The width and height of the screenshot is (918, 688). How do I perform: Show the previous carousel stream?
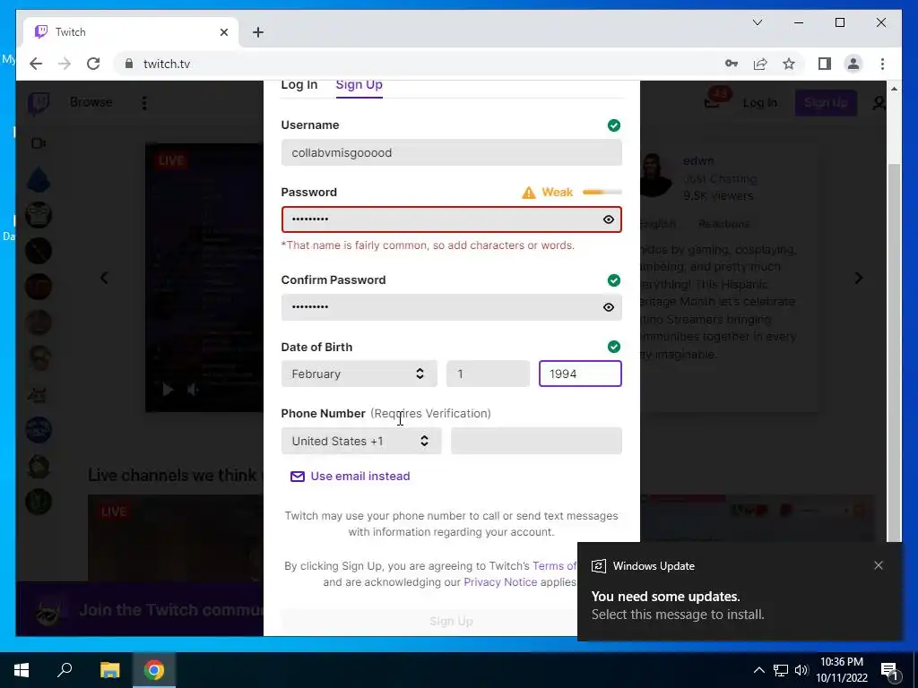[104, 278]
